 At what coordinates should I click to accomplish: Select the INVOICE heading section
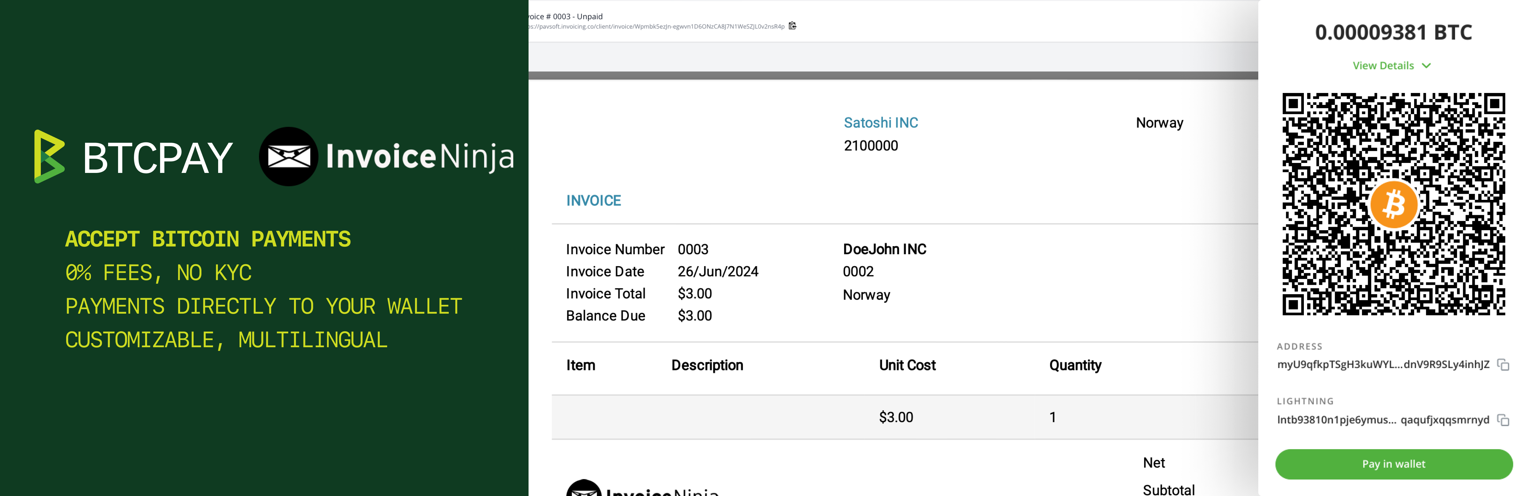593,200
